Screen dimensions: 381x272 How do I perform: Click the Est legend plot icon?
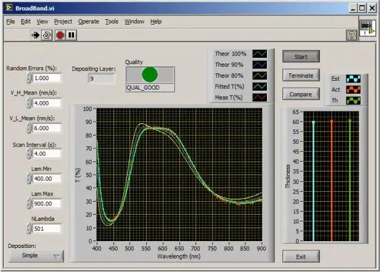353,79
